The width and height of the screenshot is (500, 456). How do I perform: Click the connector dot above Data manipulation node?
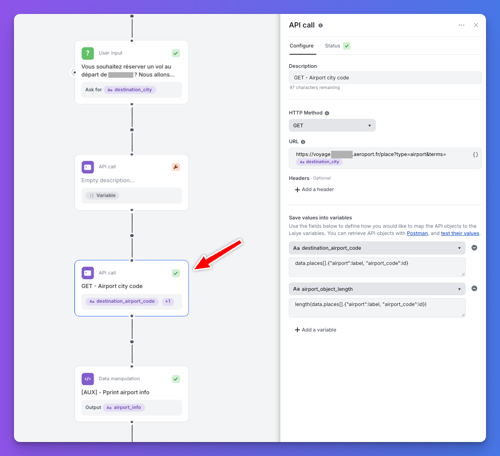[132, 342]
